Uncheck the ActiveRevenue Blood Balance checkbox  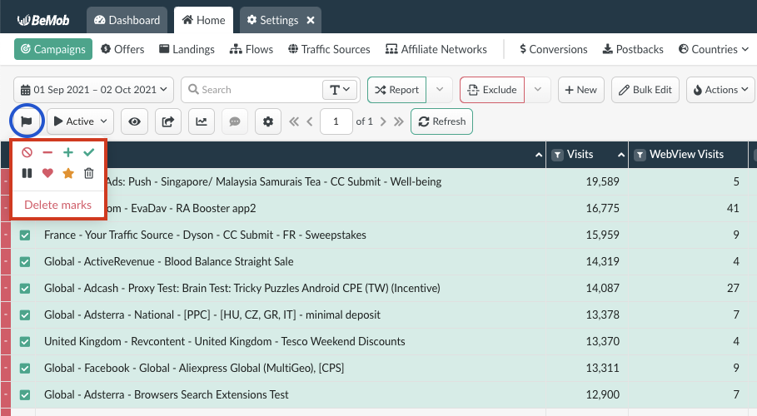click(x=25, y=261)
